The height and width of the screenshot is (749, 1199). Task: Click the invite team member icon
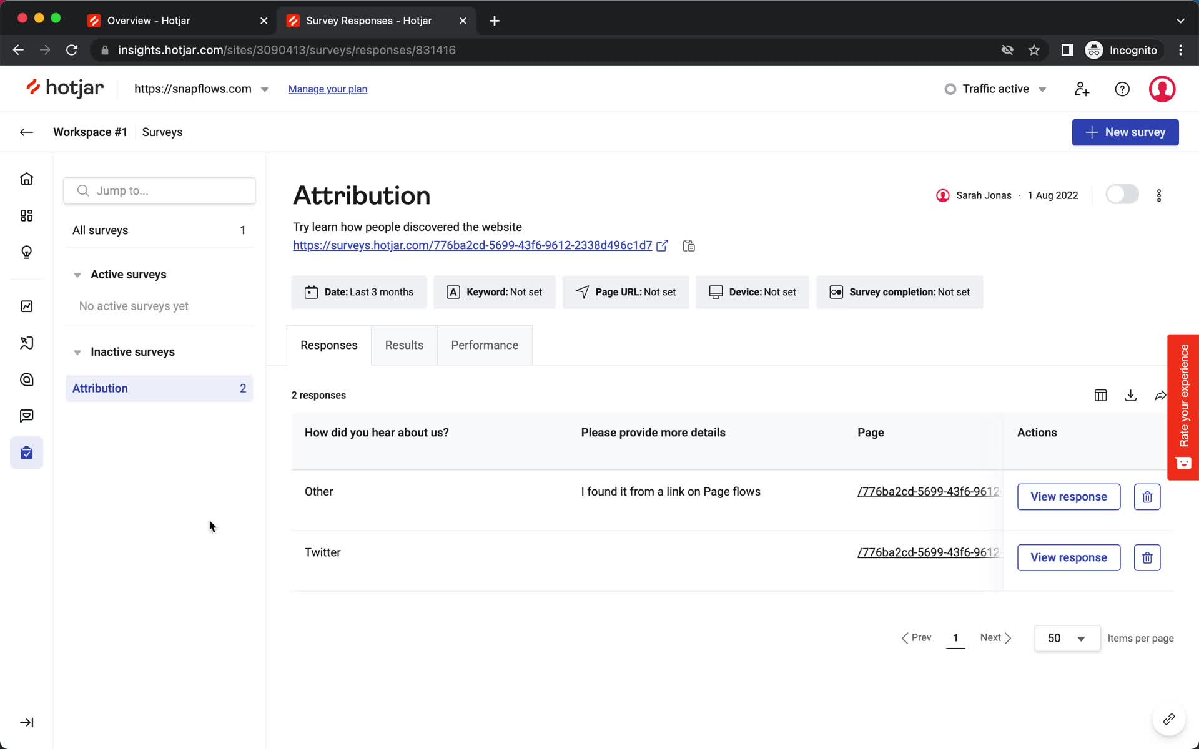[x=1082, y=89]
